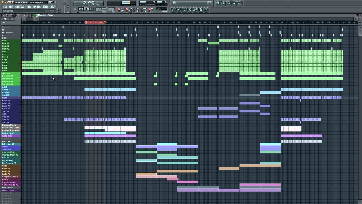Image resolution: width=362 pixels, height=204 pixels.
Task: Show the mixer shortcut button
Action: 240,3
